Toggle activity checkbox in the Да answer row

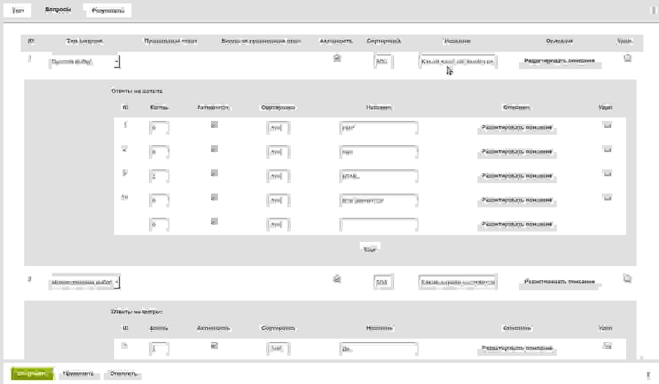[x=214, y=346]
